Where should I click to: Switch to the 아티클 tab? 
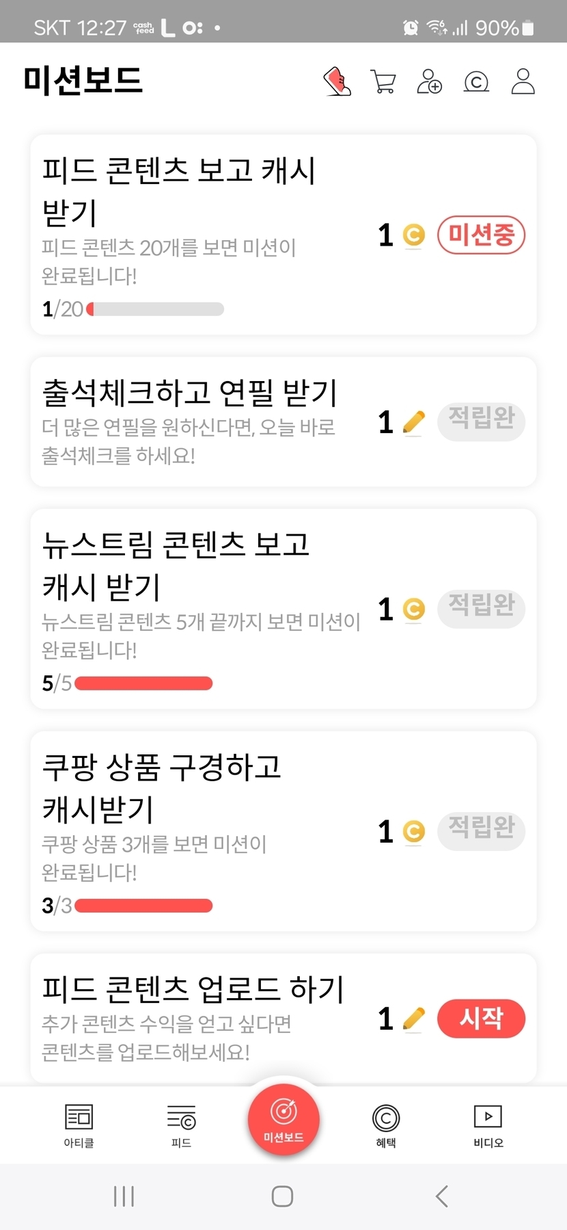point(79,1125)
